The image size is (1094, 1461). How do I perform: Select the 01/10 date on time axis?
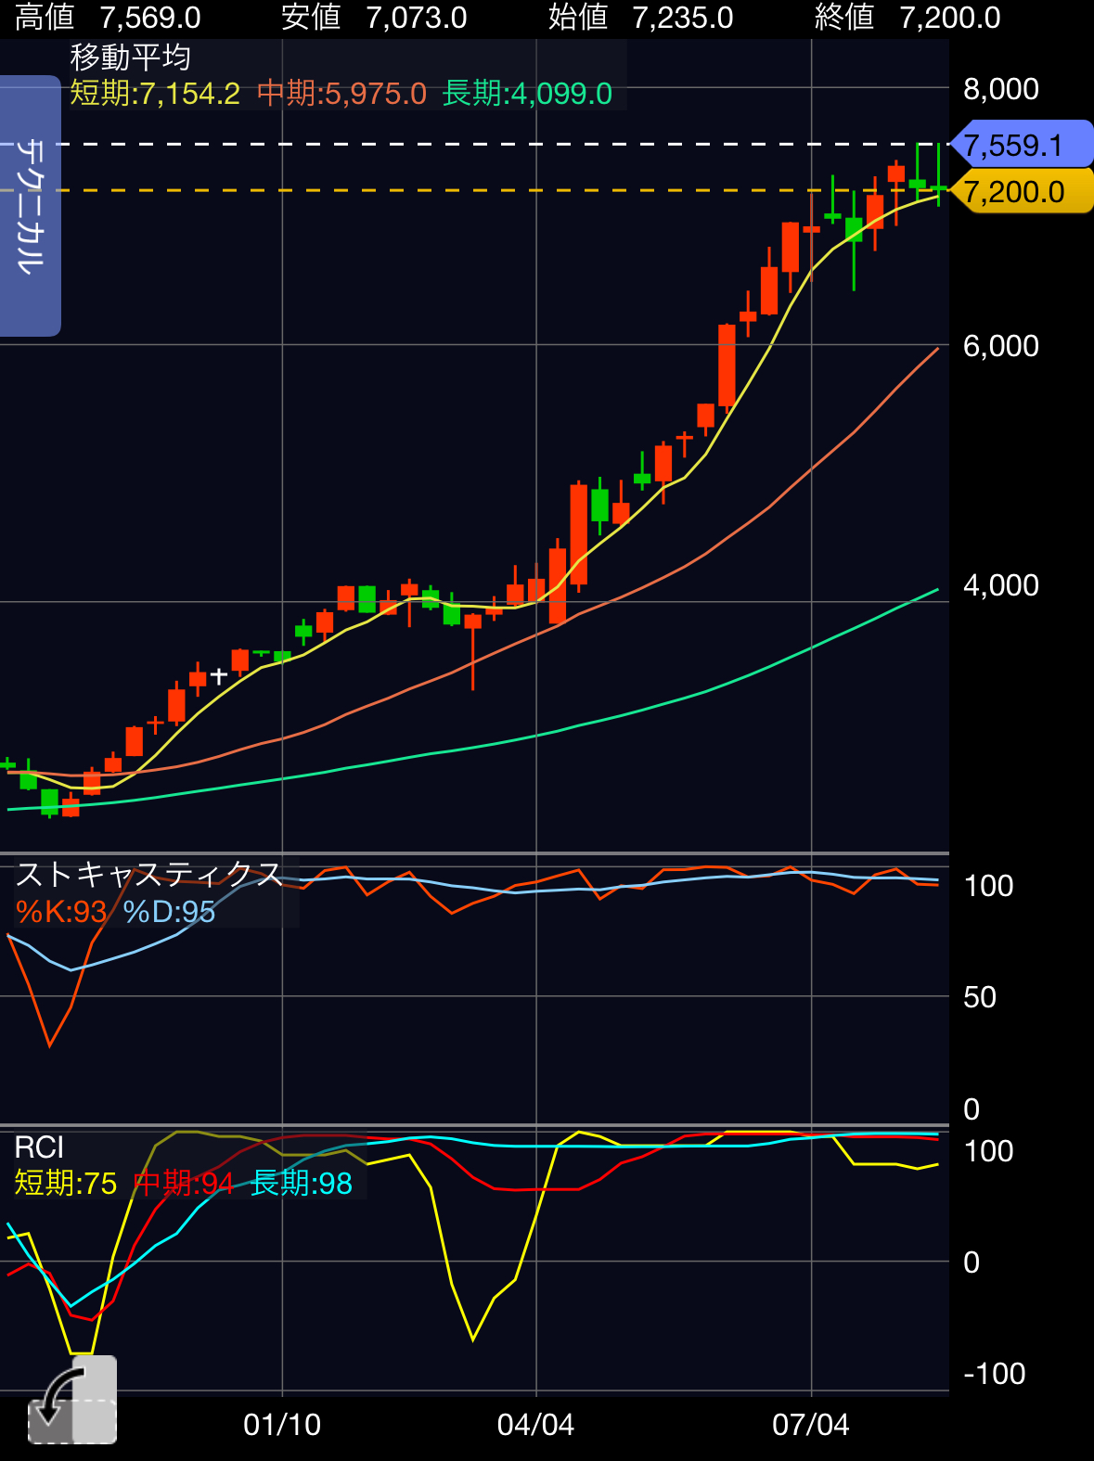(x=282, y=1424)
